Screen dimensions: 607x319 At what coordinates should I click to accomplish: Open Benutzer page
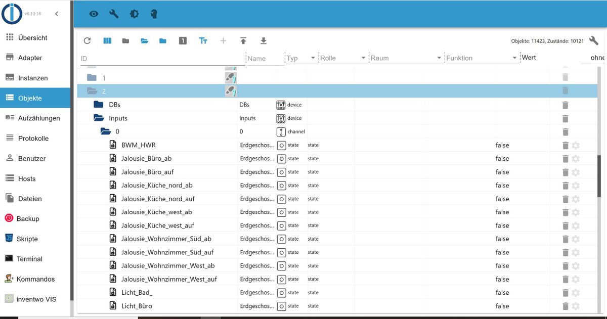coord(34,158)
